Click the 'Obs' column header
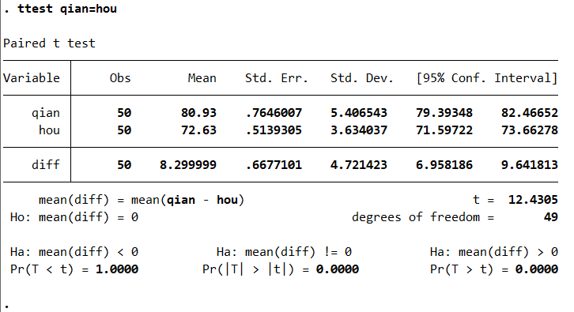 120,78
